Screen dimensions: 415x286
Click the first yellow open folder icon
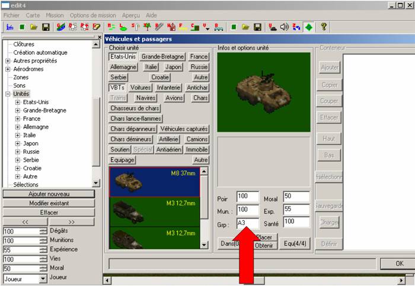click(34, 27)
